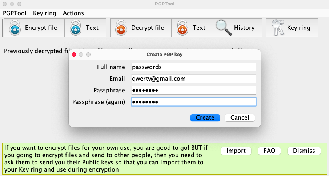Open the Actions menu
The width and height of the screenshot is (329, 176).
[73, 13]
